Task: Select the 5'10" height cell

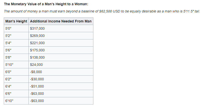Action: [x=16, y=65]
